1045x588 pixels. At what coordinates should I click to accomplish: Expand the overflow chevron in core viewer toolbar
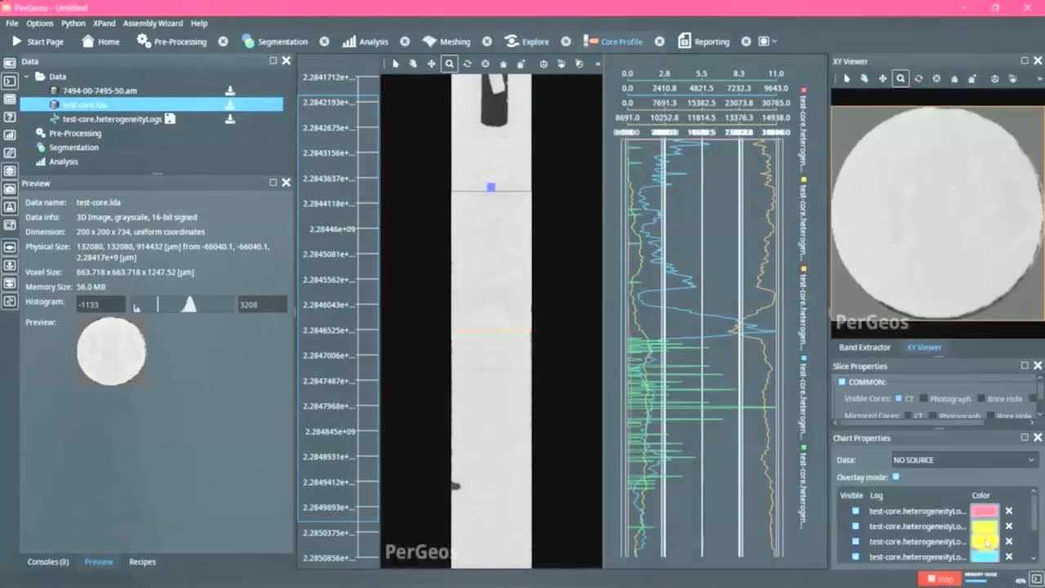[x=598, y=64]
